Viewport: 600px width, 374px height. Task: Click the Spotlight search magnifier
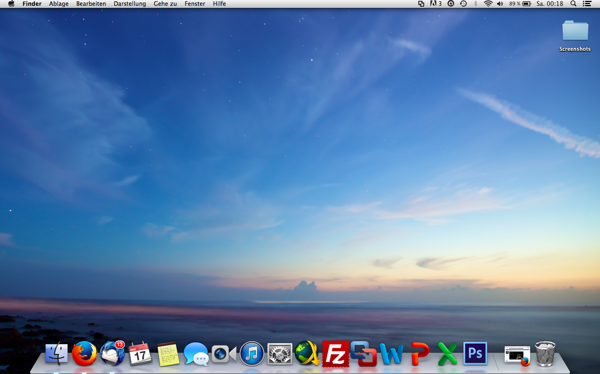click(573, 4)
